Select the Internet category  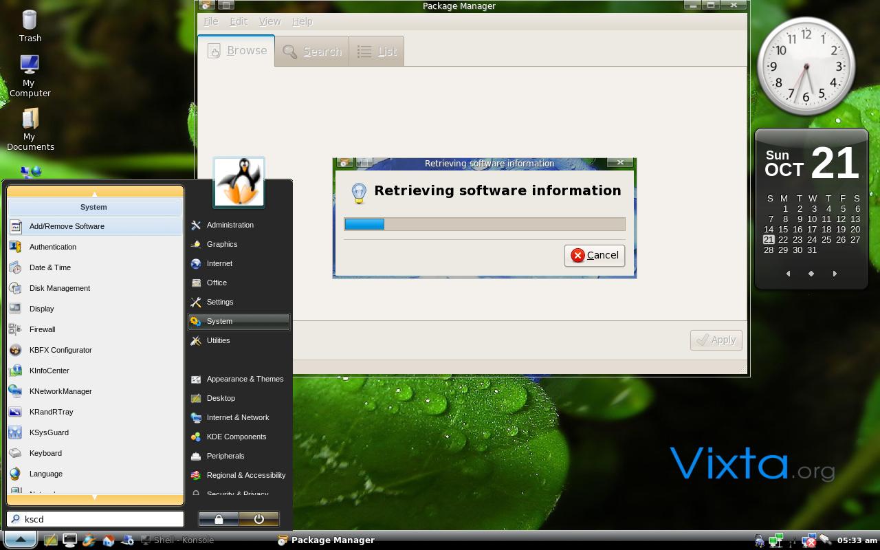tap(239, 263)
